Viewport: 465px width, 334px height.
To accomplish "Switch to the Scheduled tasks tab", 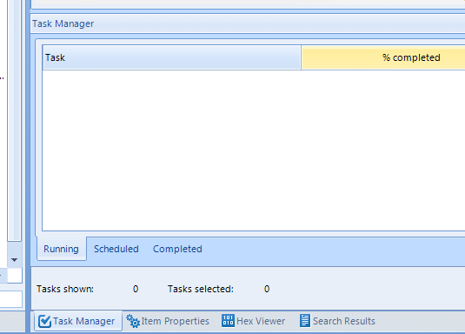I will coord(116,249).
